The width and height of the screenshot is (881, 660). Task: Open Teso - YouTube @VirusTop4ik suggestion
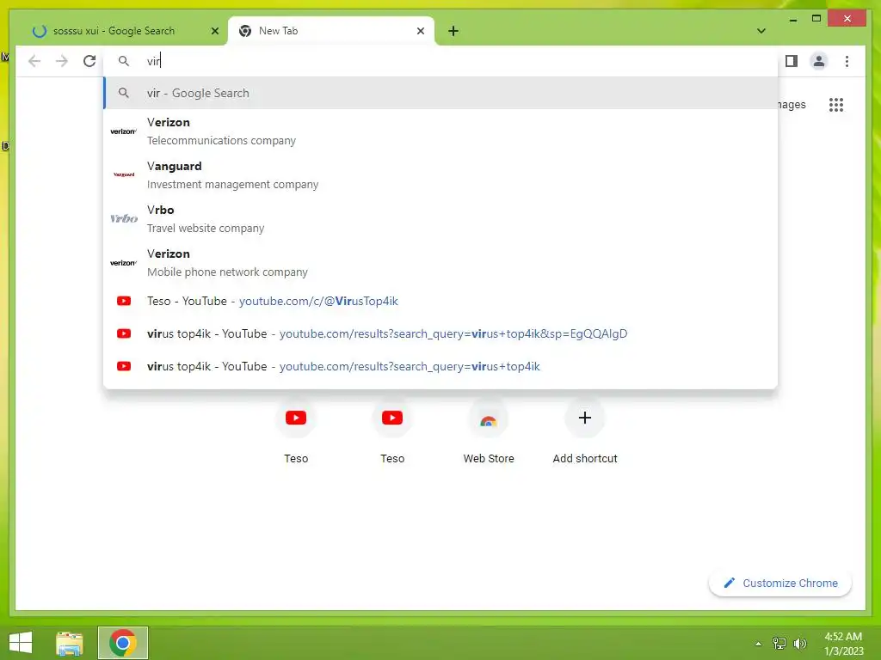440,301
